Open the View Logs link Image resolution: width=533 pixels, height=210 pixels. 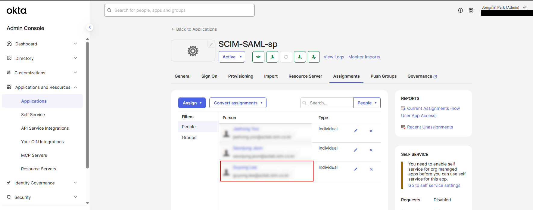334,57
